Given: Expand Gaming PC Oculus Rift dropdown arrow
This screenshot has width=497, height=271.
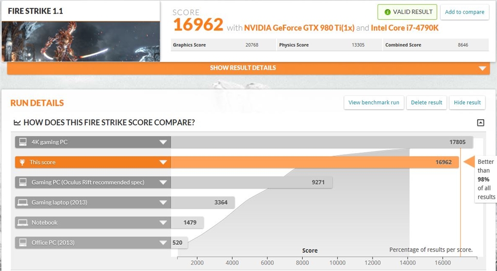Looking at the screenshot, I should coord(163,182).
